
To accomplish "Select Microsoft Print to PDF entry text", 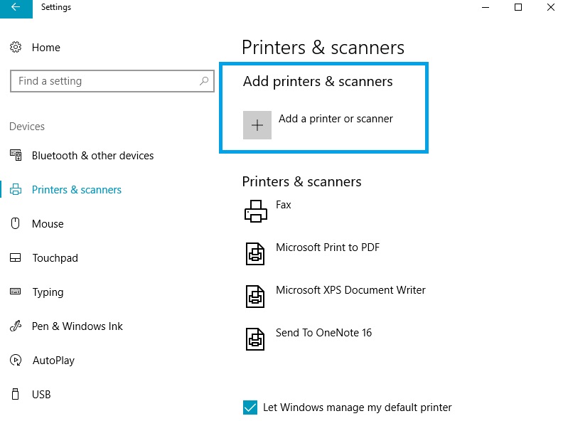I will (328, 247).
